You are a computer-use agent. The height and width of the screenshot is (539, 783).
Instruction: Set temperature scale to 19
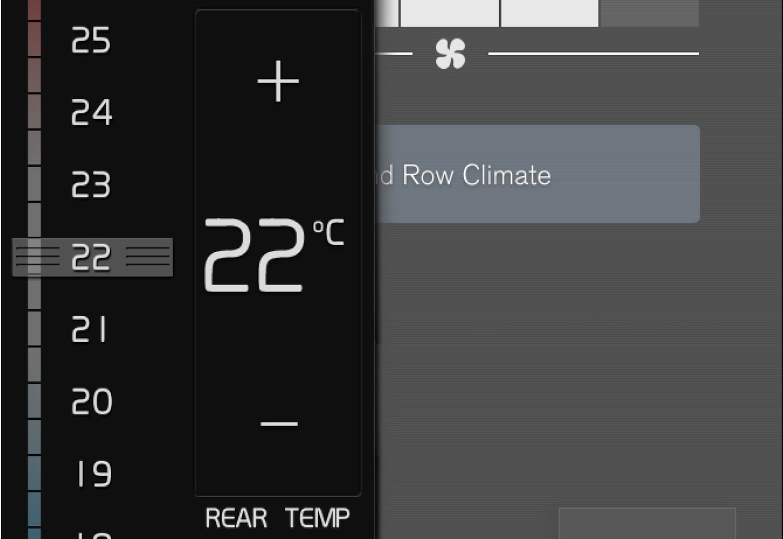pos(94,474)
